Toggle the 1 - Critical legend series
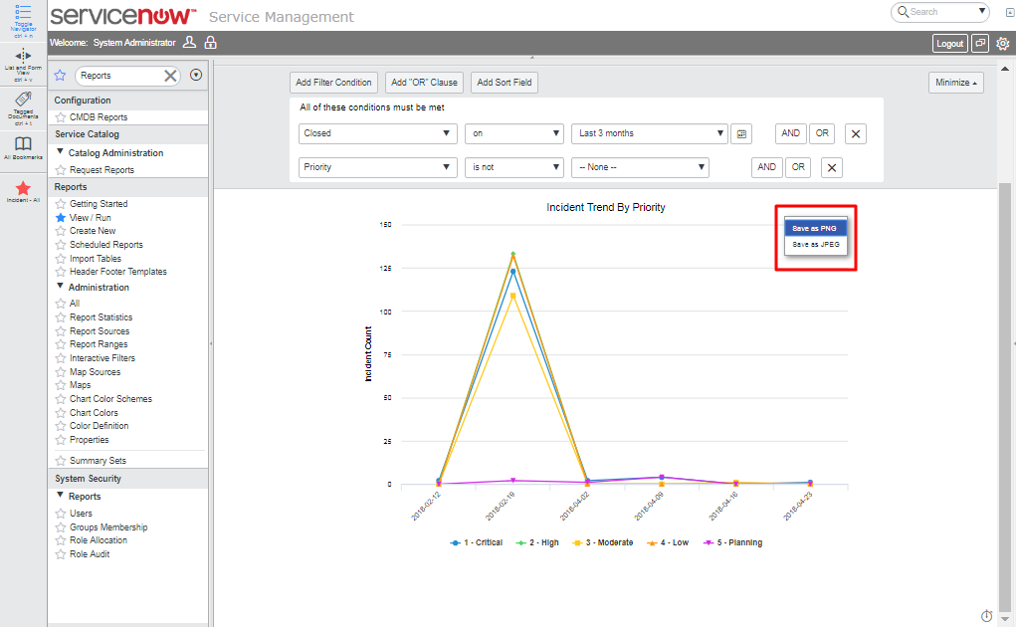This screenshot has width=1016, height=627. pos(476,542)
